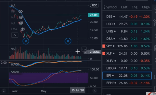Image resolution: width=156 pixels, height=95 pixels.
Task: Toggle the third MA indicator eye icon
Action: pos(21,23)
